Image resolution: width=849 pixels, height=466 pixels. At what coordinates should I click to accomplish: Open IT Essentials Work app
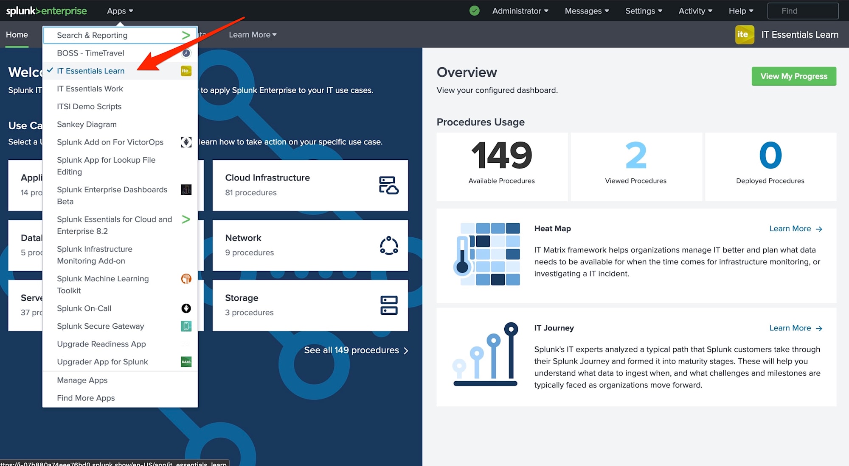(x=120, y=89)
